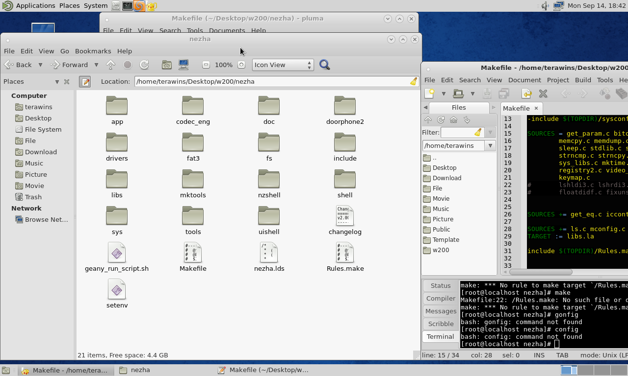
Task: Zoom in with the plus icon beside 100%
Action: pos(241,65)
